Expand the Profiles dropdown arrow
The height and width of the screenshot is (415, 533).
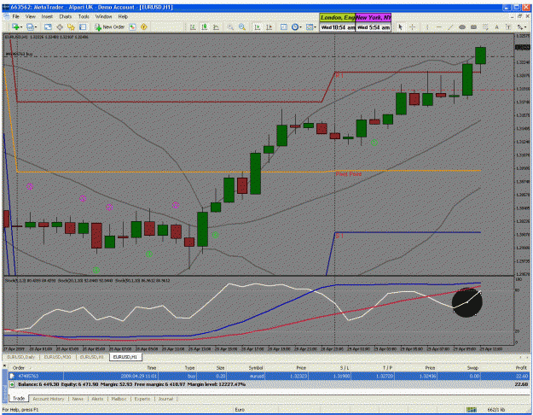coord(36,27)
